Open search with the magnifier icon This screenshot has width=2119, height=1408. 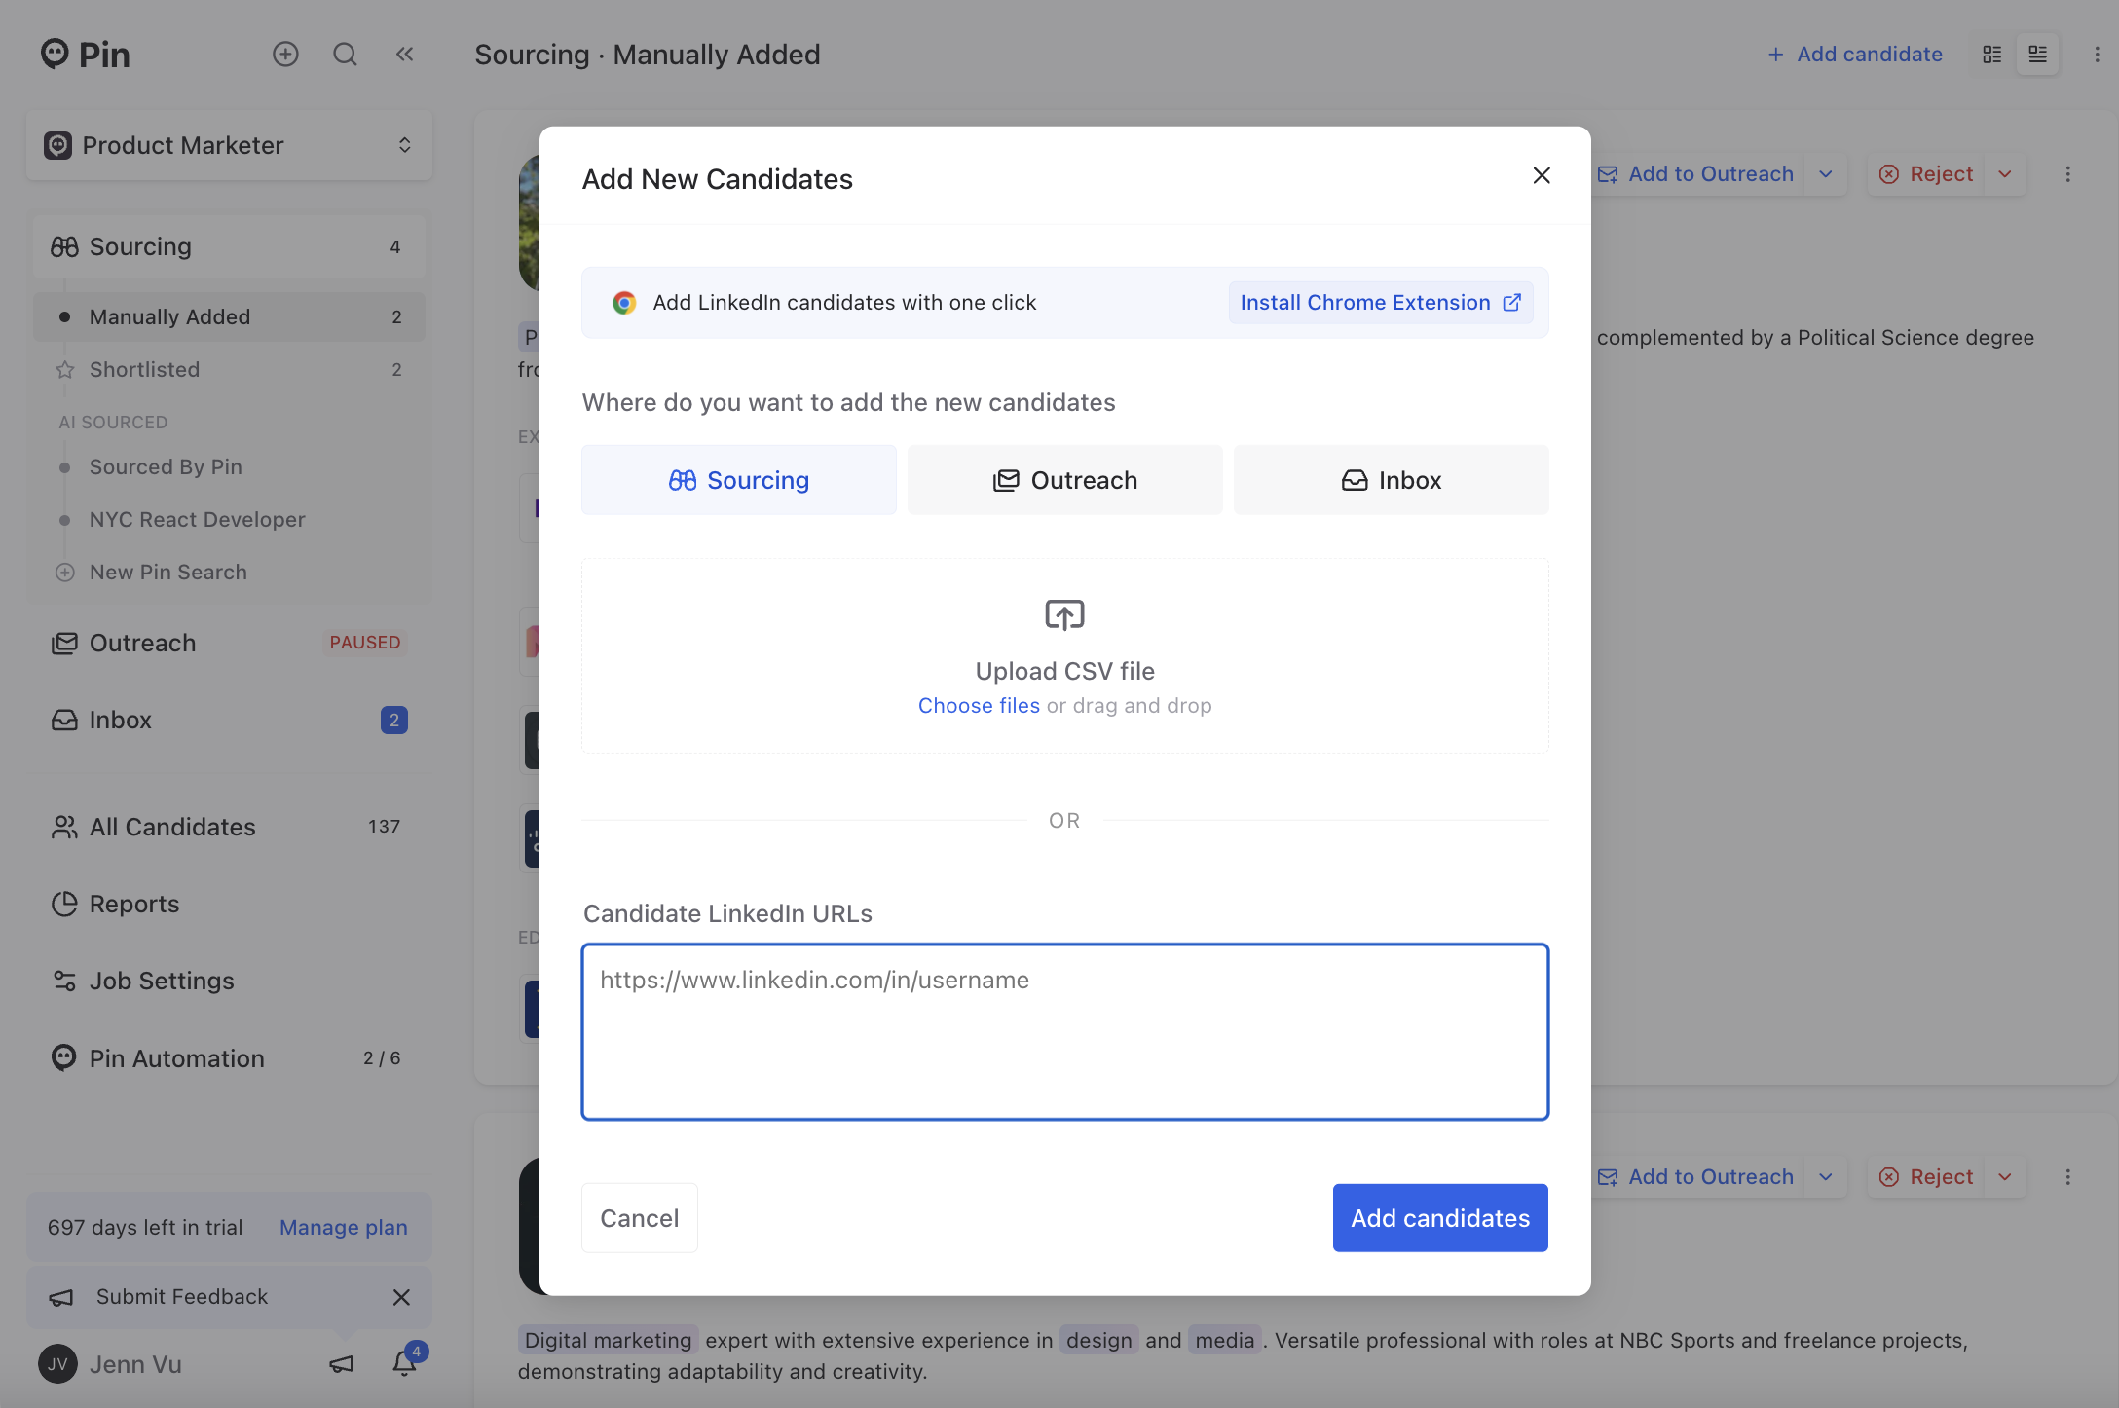[x=345, y=55]
